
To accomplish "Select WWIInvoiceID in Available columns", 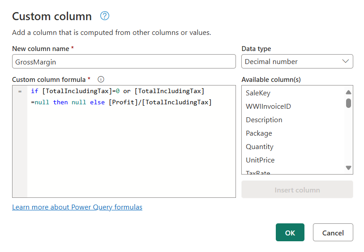I will coord(268,107).
